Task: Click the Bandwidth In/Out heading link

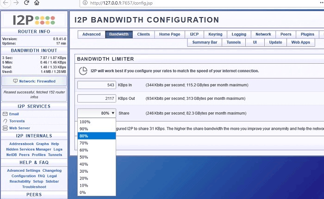Action: point(34,50)
